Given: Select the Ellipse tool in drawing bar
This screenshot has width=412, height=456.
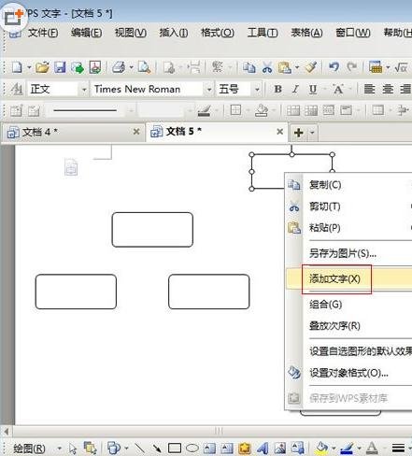Looking at the screenshot, I should click(192, 449).
